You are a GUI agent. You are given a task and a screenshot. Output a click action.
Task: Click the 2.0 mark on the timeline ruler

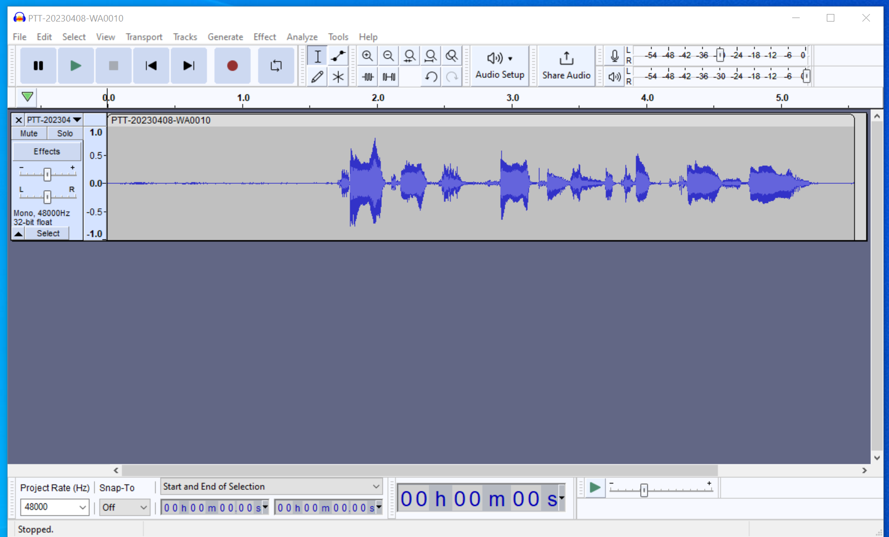(378, 98)
